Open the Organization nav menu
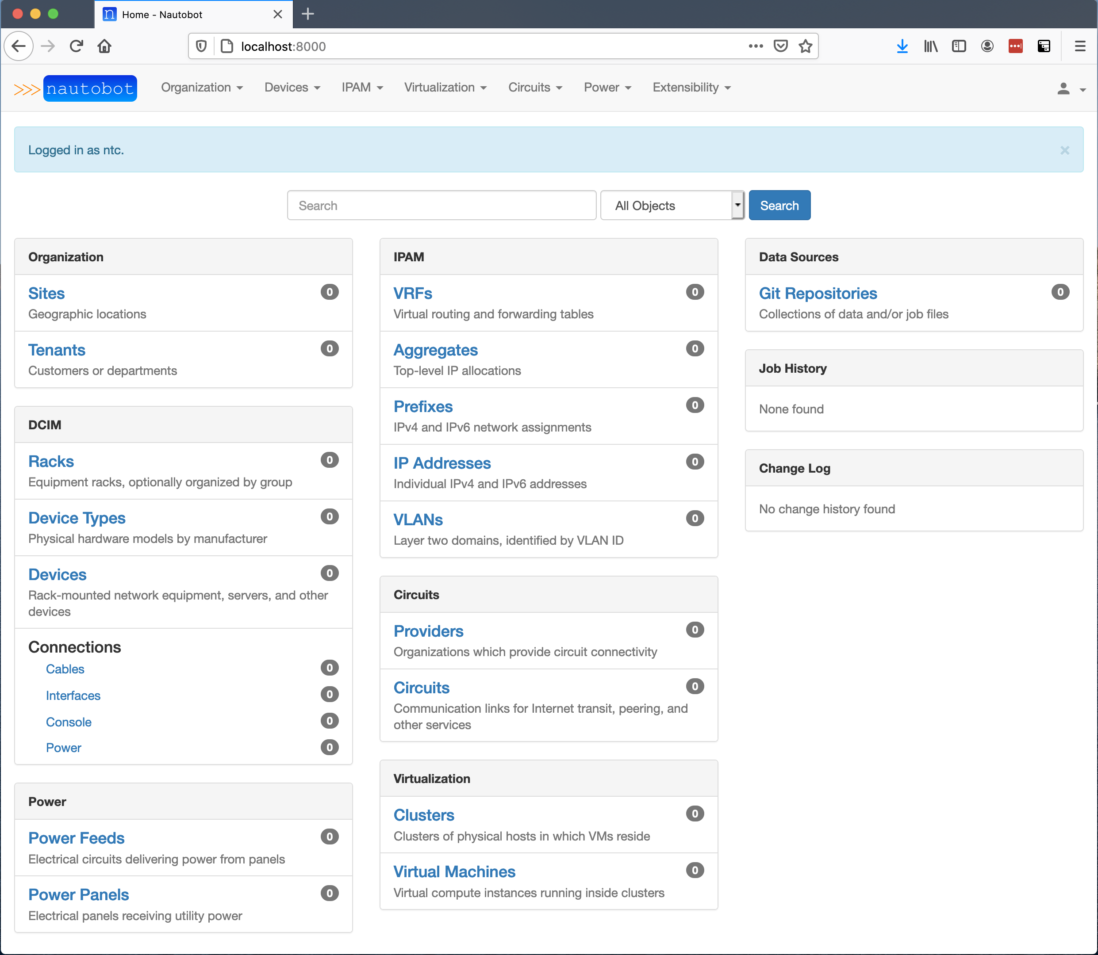Image resolution: width=1098 pixels, height=955 pixels. [x=202, y=88]
